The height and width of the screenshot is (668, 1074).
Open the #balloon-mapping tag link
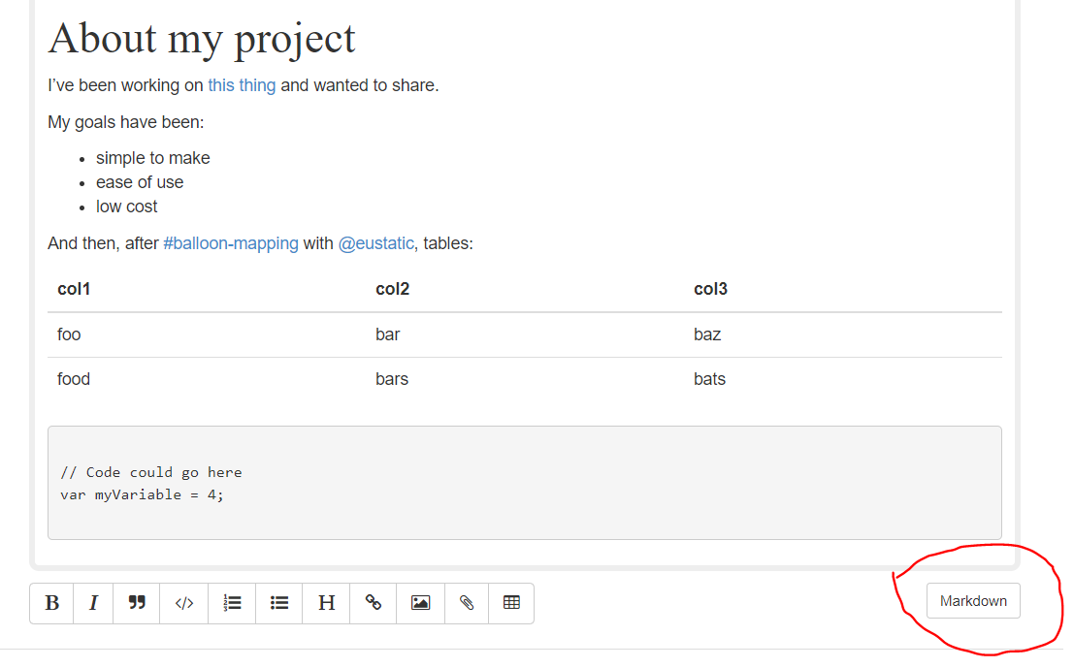coord(229,242)
